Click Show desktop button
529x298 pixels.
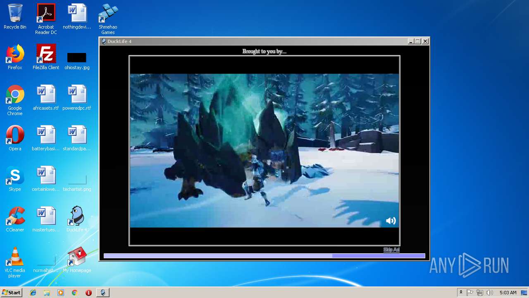click(524, 293)
